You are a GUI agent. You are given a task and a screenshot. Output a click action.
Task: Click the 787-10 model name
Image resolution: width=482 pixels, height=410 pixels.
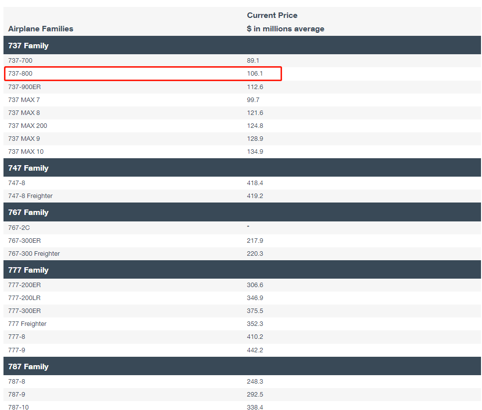pyautogui.click(x=18, y=407)
